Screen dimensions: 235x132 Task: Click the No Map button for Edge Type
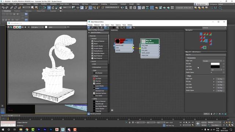coord(220,79)
